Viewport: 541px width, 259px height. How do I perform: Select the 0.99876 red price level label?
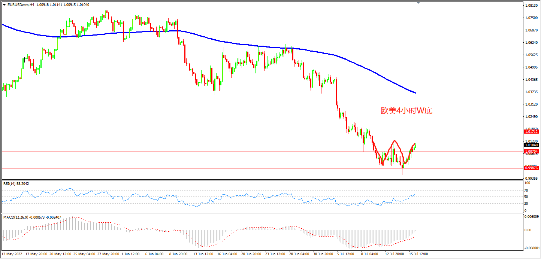[532, 168]
